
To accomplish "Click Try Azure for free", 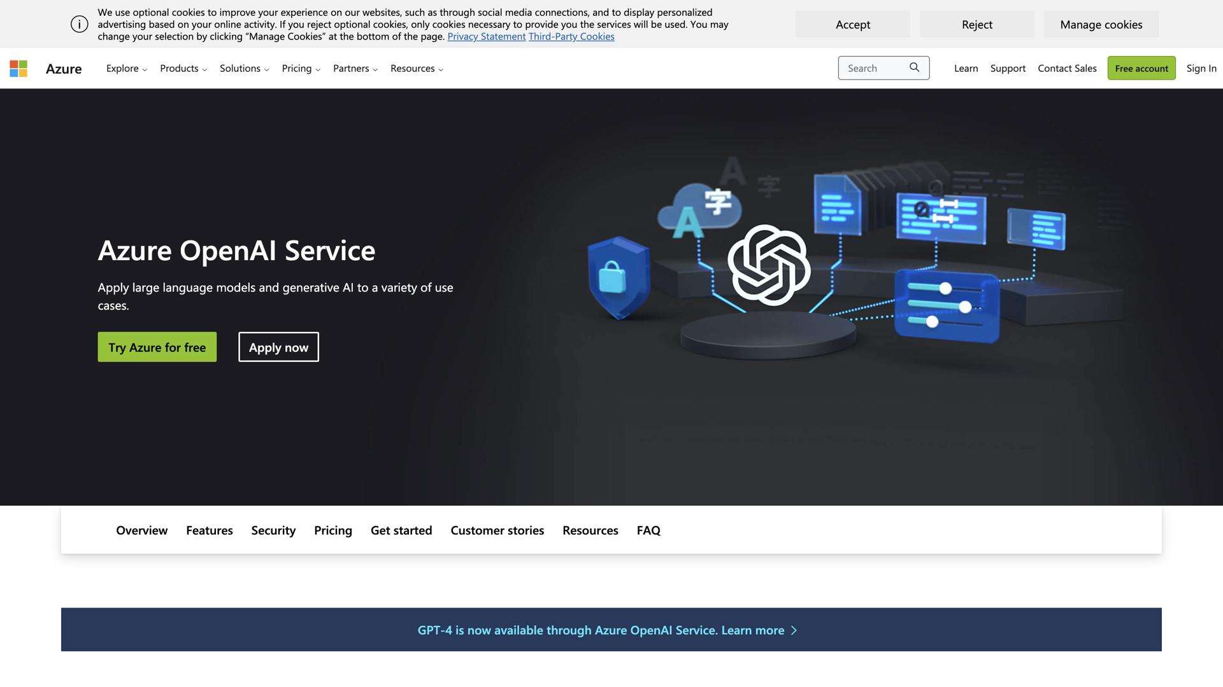I will (x=157, y=347).
